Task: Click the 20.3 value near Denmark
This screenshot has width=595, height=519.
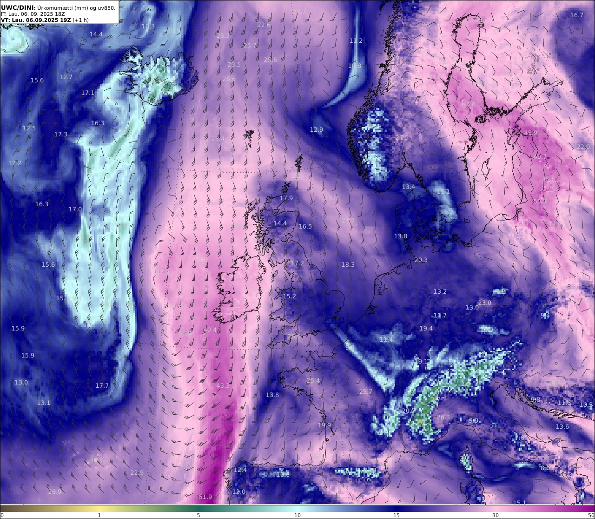Action: pyautogui.click(x=421, y=260)
